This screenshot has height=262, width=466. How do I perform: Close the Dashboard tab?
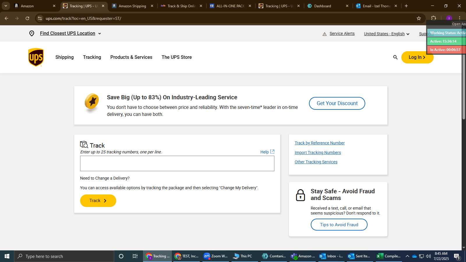pos(347,6)
